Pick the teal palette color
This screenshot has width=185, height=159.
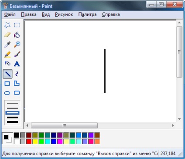[x=48, y=135]
